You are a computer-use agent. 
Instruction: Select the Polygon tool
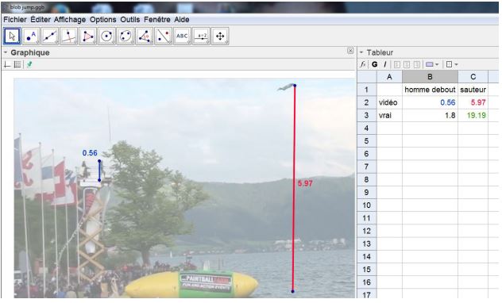click(x=87, y=36)
